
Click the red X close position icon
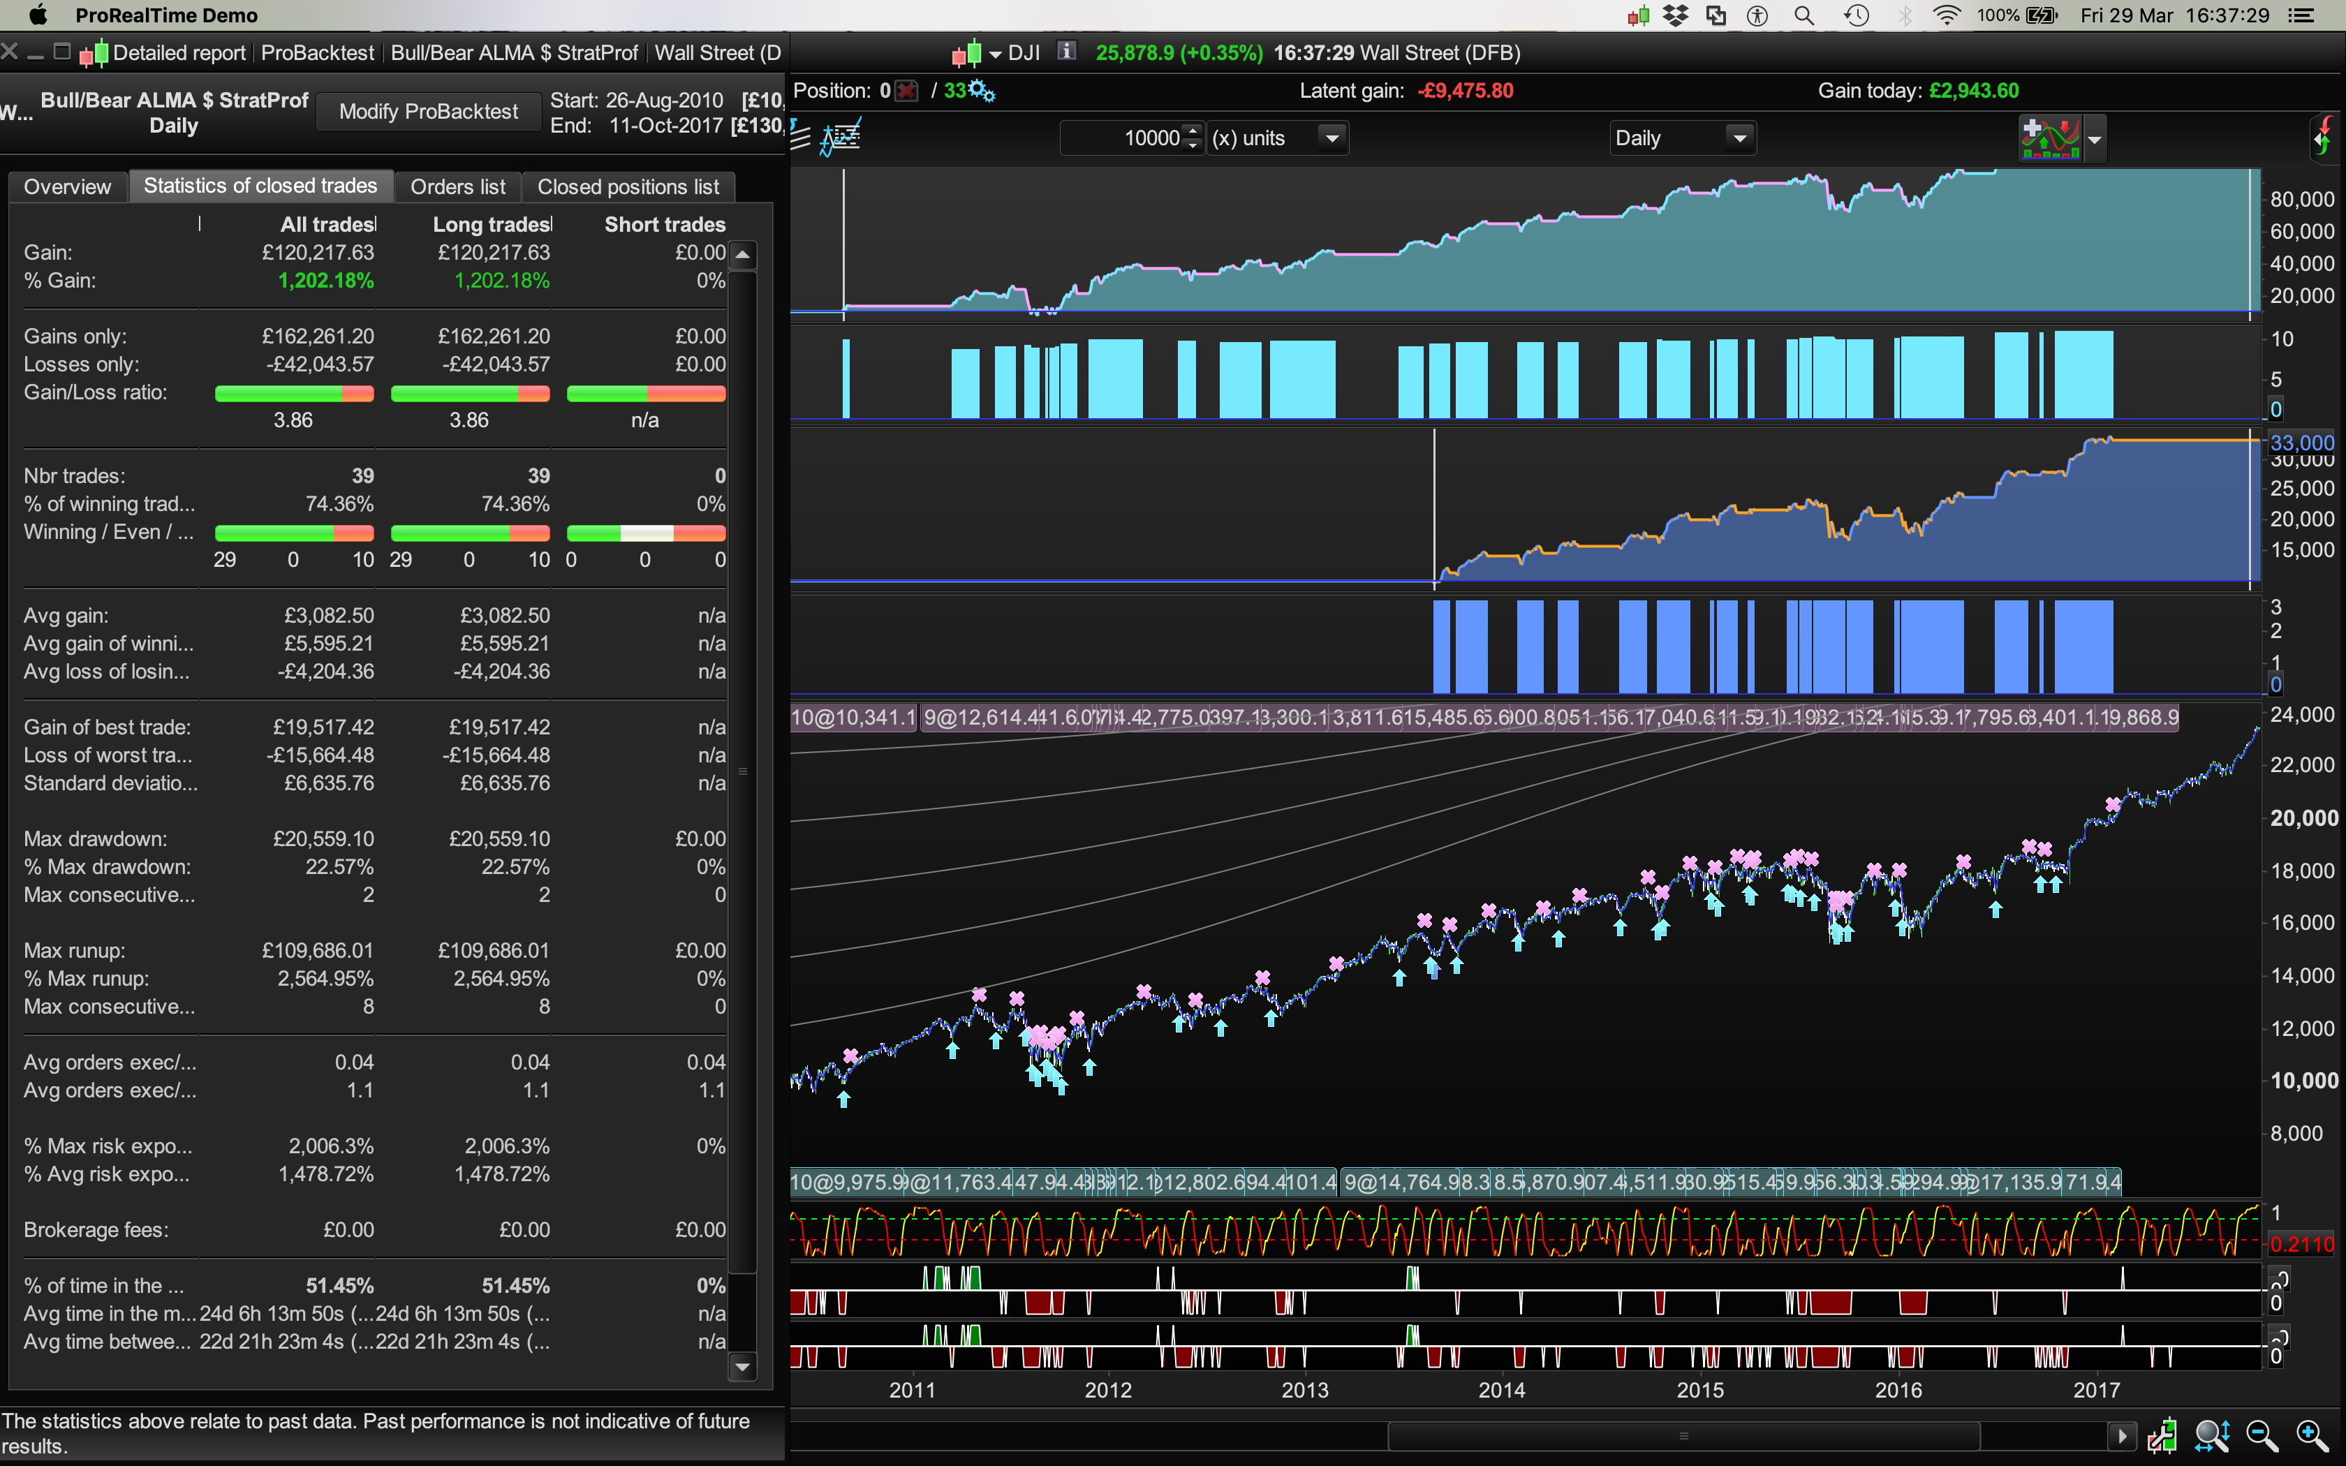coord(906,91)
